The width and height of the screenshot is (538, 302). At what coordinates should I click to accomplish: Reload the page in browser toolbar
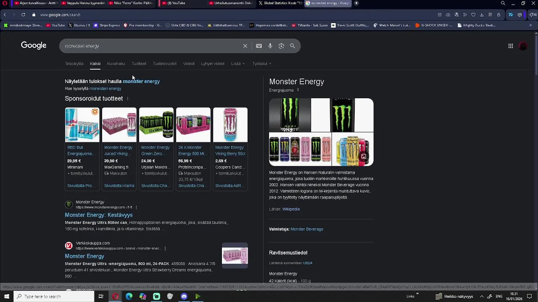pyautogui.click(x=23, y=15)
